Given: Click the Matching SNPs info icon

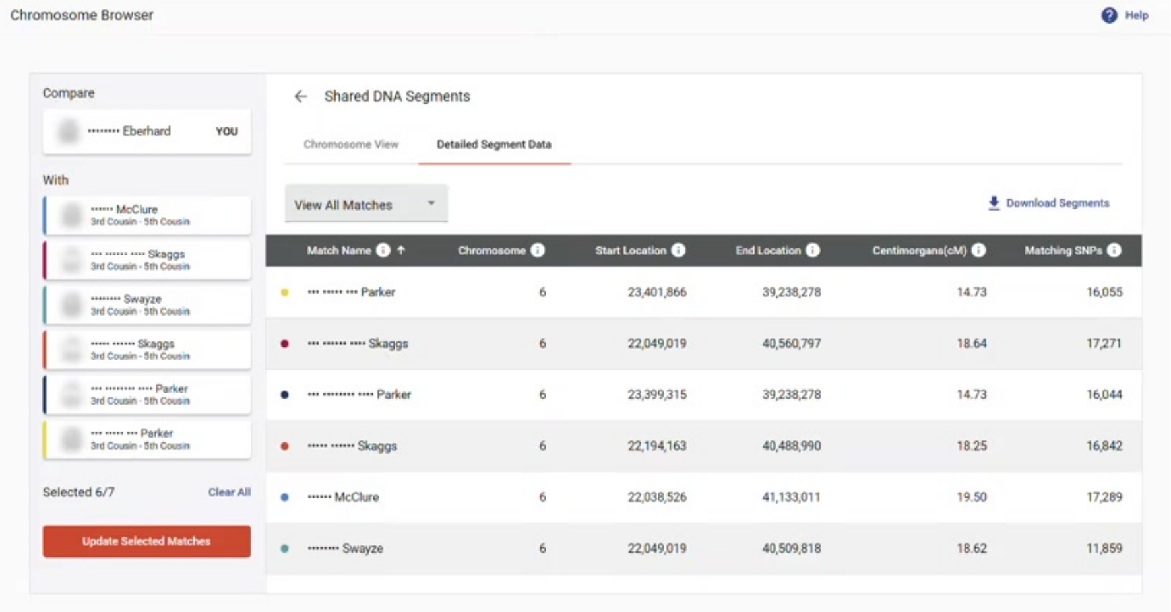Looking at the screenshot, I should [x=1114, y=250].
